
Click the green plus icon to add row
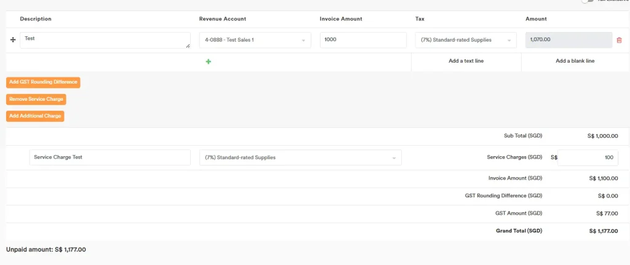click(x=209, y=61)
